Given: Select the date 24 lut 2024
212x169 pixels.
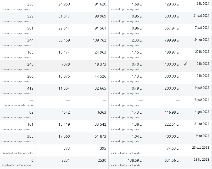Looking at the screenshot, I should pos(202,40).
